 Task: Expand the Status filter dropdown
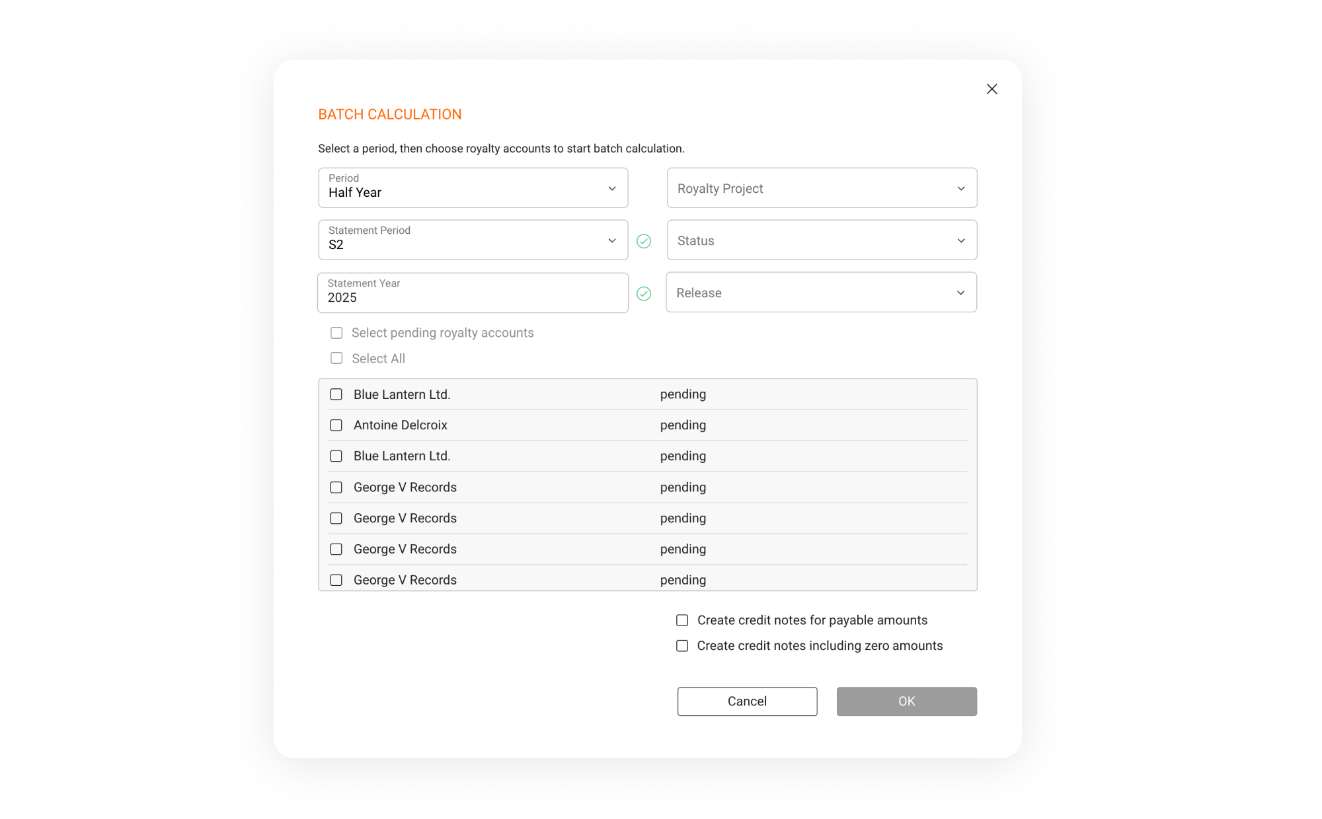point(821,240)
